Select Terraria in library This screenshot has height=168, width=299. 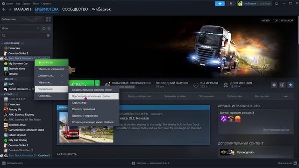13,74
